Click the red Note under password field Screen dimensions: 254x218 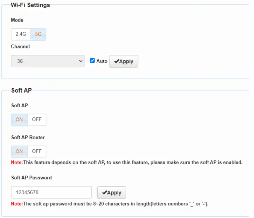(17, 204)
